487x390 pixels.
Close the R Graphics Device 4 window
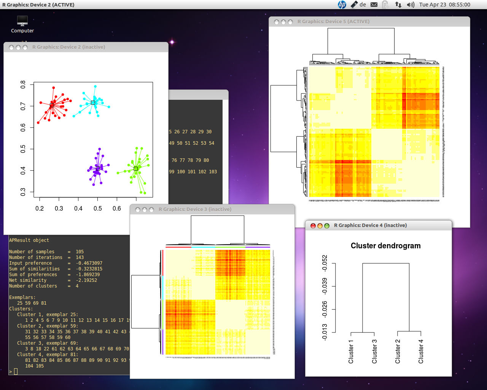[x=313, y=225]
